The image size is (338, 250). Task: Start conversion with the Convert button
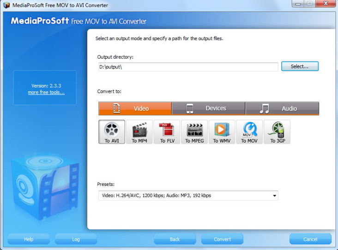point(222,239)
